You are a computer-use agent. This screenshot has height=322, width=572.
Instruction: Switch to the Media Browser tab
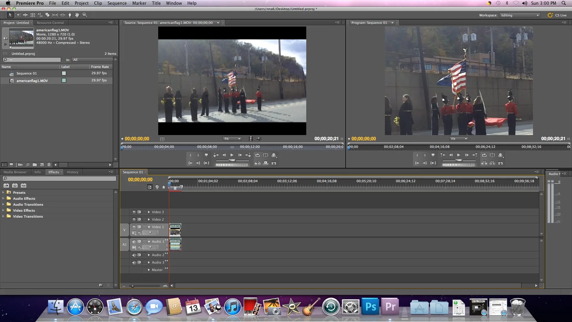coord(15,172)
